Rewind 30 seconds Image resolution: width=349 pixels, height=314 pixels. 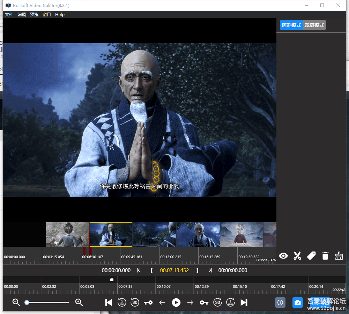[x=135, y=302]
